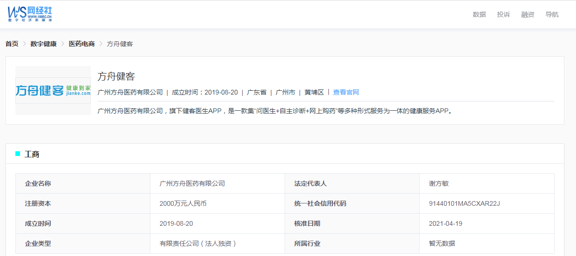Click the 方舟健客 jianke.com company logo

(x=53, y=90)
